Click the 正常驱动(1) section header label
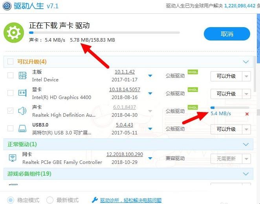The width and height of the screenshot is (260, 204). click(x=22, y=144)
